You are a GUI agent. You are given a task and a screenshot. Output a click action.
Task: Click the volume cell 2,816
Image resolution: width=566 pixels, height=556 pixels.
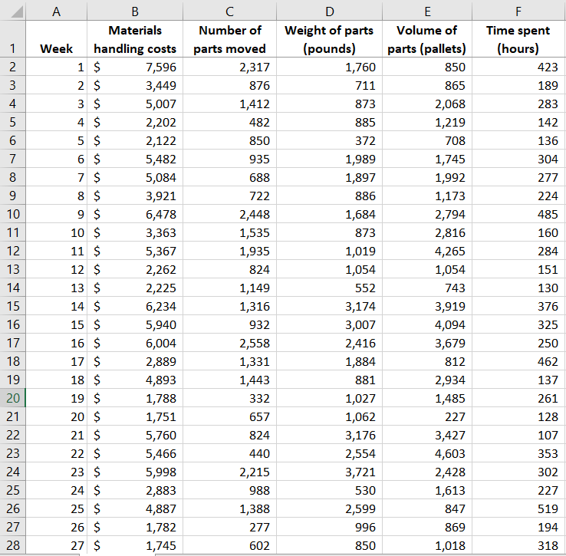(x=427, y=232)
